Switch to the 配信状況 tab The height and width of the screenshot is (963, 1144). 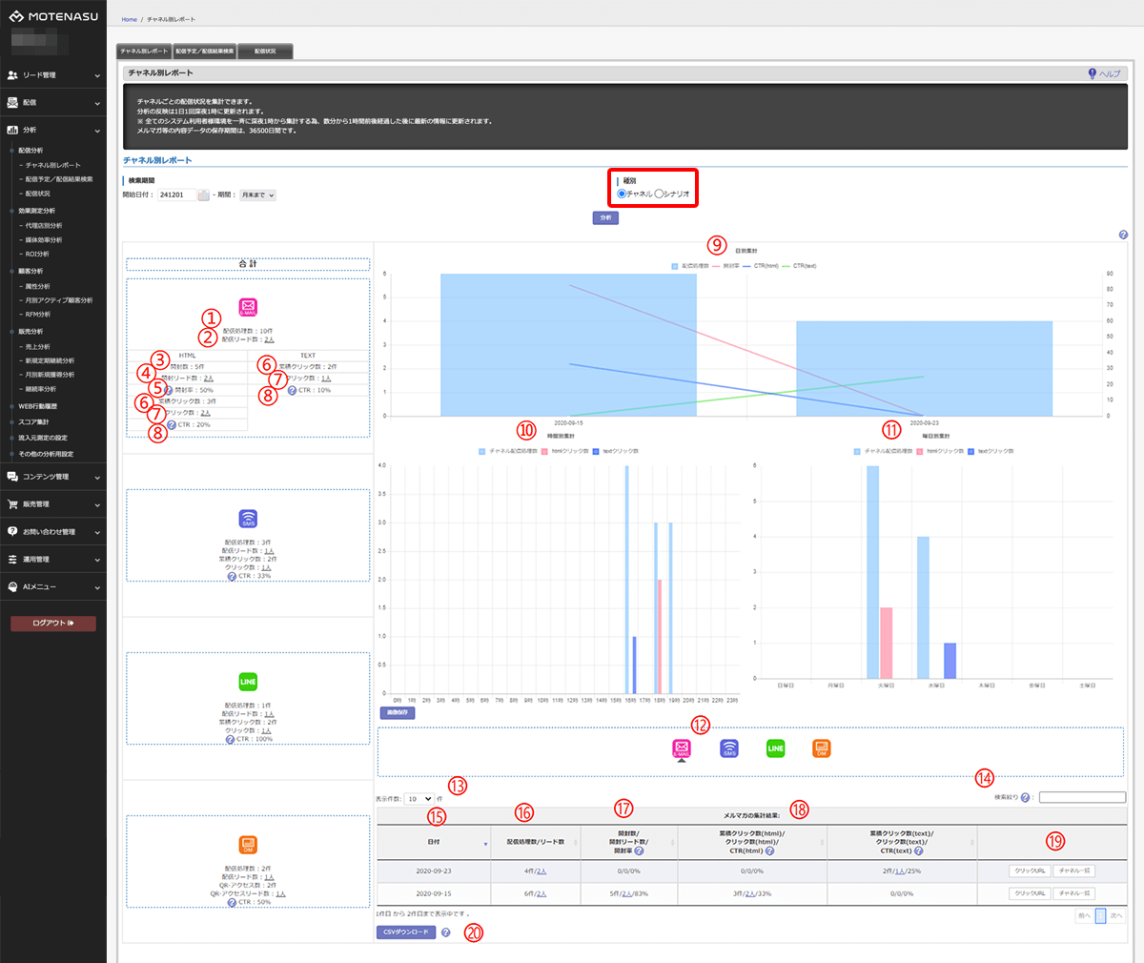click(265, 51)
